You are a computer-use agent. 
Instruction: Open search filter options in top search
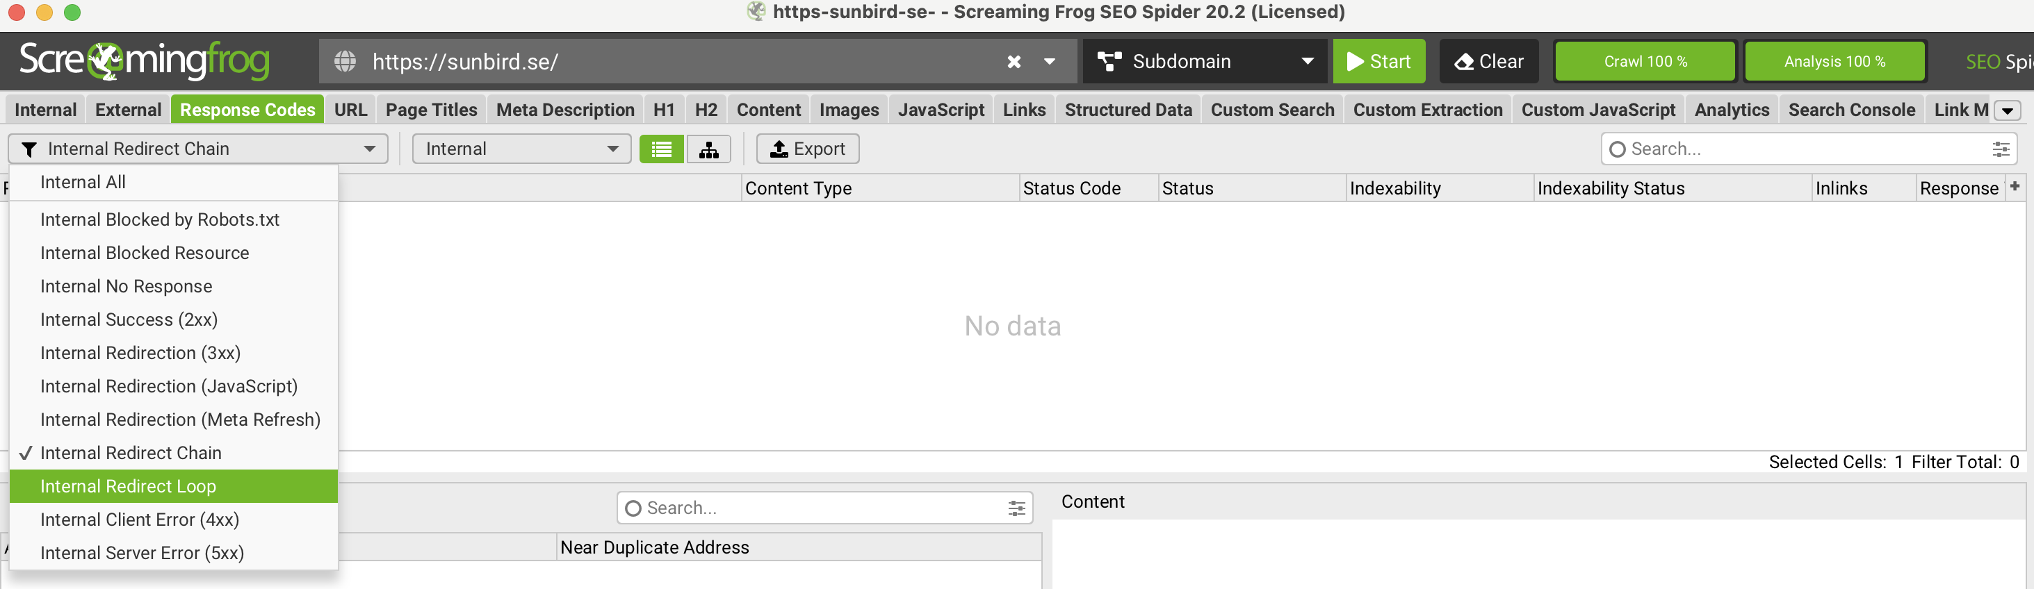tap(2001, 149)
